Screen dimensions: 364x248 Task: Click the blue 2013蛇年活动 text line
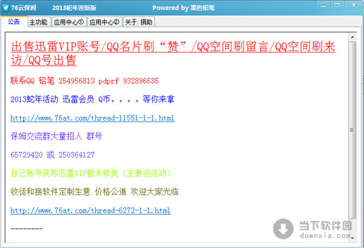click(x=84, y=99)
